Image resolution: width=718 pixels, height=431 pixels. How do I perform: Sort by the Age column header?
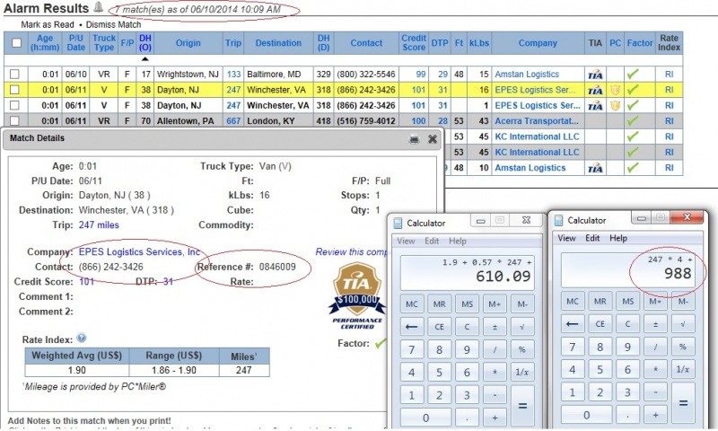click(x=45, y=42)
